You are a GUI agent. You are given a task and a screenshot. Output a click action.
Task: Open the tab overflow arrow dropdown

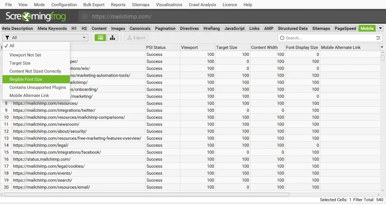coord(380,28)
